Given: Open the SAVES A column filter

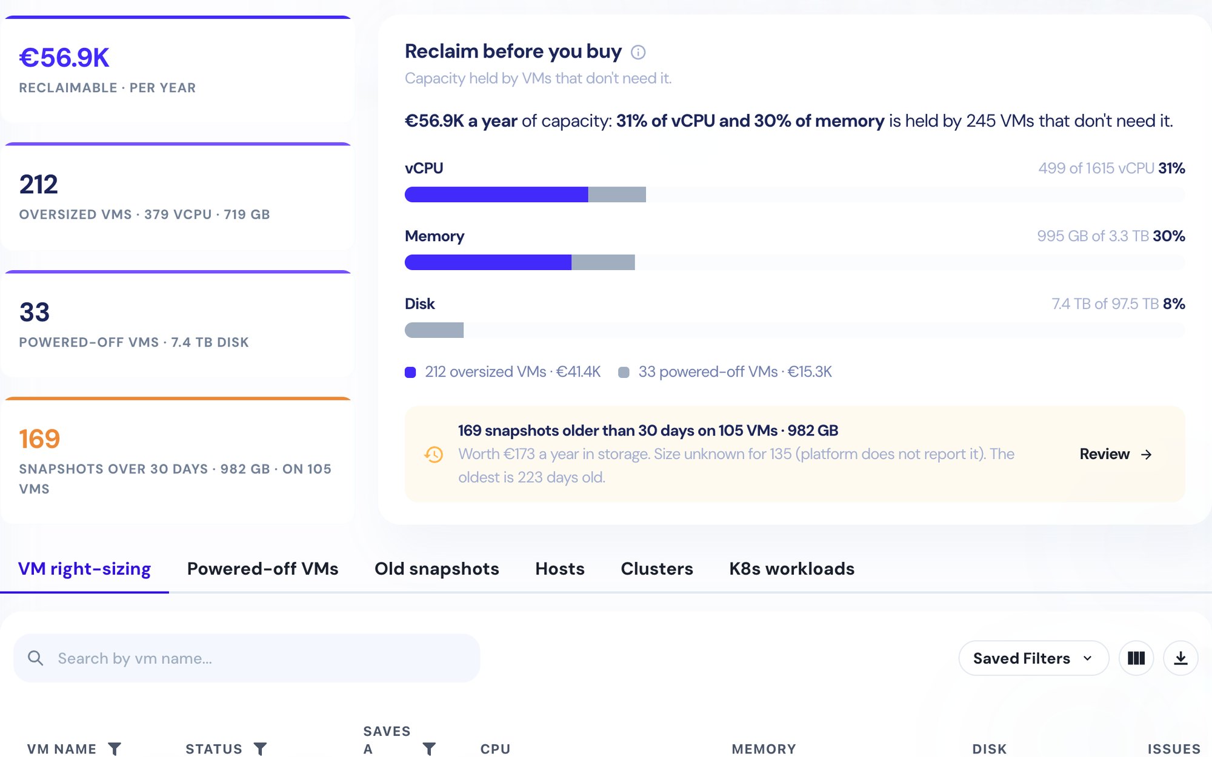Looking at the screenshot, I should pos(429,749).
